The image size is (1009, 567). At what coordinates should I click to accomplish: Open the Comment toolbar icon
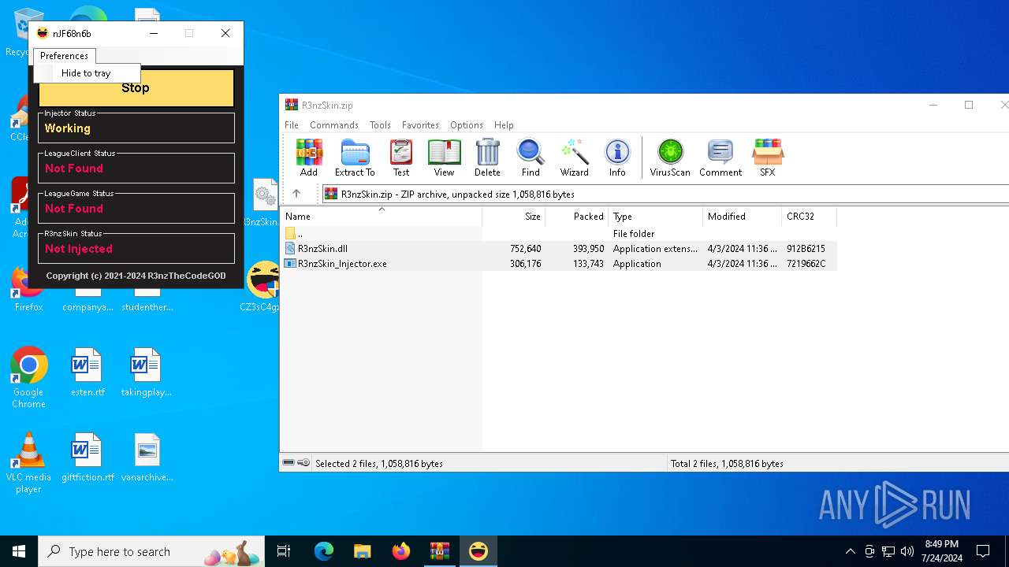[x=720, y=157]
